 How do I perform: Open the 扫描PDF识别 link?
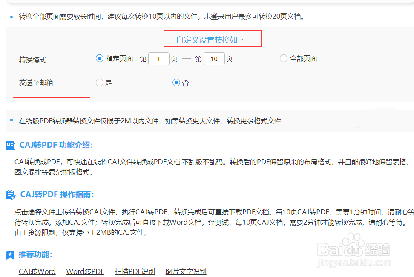(x=135, y=271)
